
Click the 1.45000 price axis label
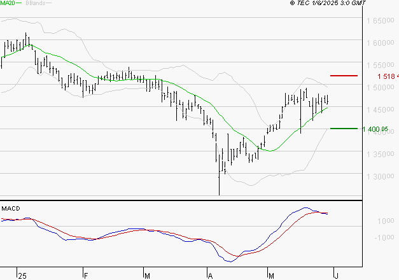click(x=381, y=110)
